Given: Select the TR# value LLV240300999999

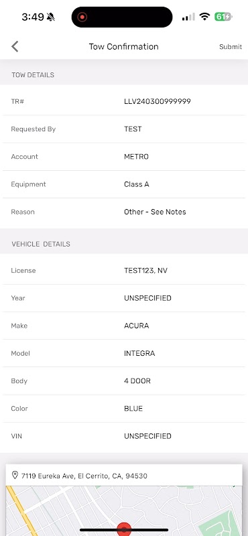Looking at the screenshot, I should [x=158, y=102].
